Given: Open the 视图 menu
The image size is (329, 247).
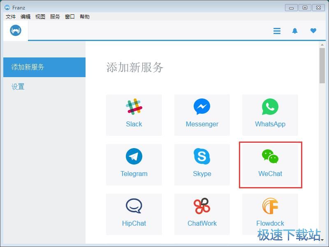Looking at the screenshot, I should tap(40, 16).
